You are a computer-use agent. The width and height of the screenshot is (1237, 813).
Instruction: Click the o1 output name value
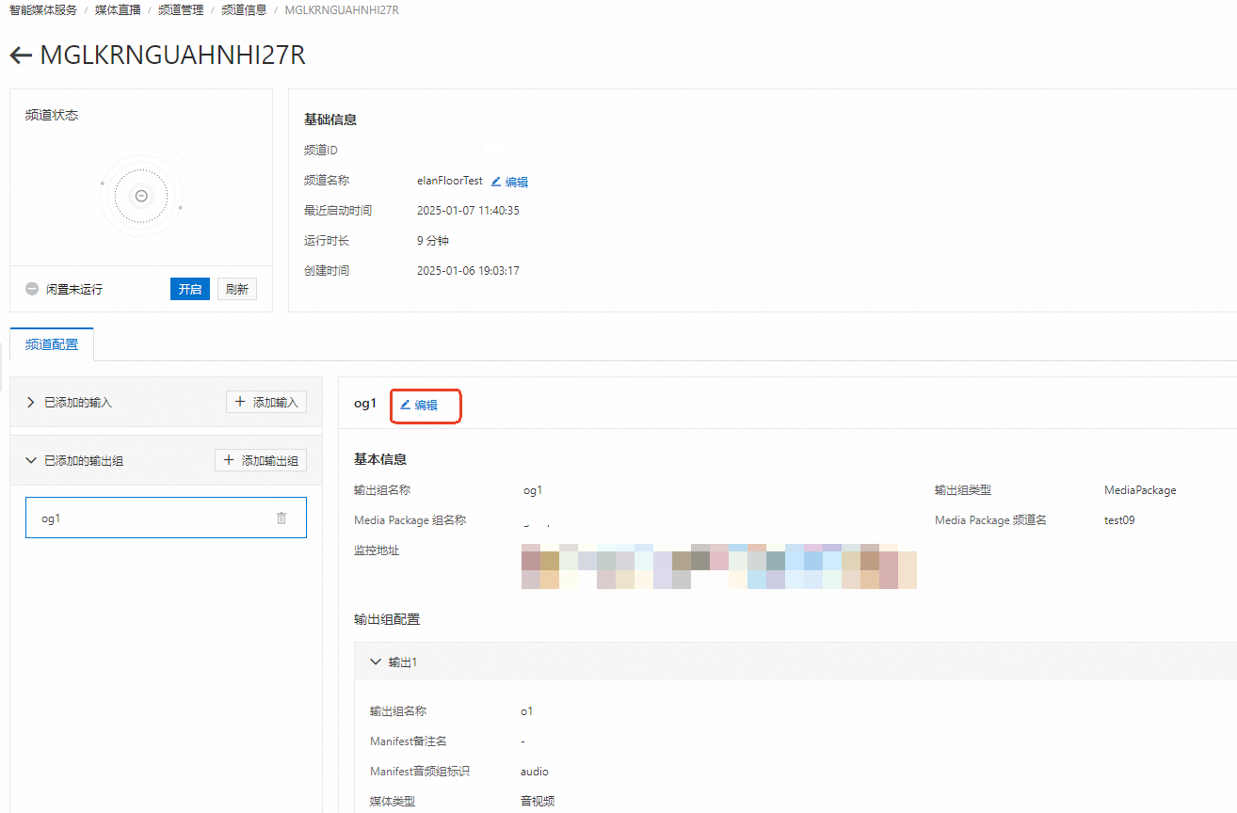click(527, 711)
